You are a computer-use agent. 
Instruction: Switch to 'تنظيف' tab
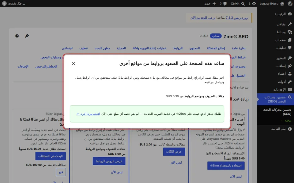tap(83, 48)
